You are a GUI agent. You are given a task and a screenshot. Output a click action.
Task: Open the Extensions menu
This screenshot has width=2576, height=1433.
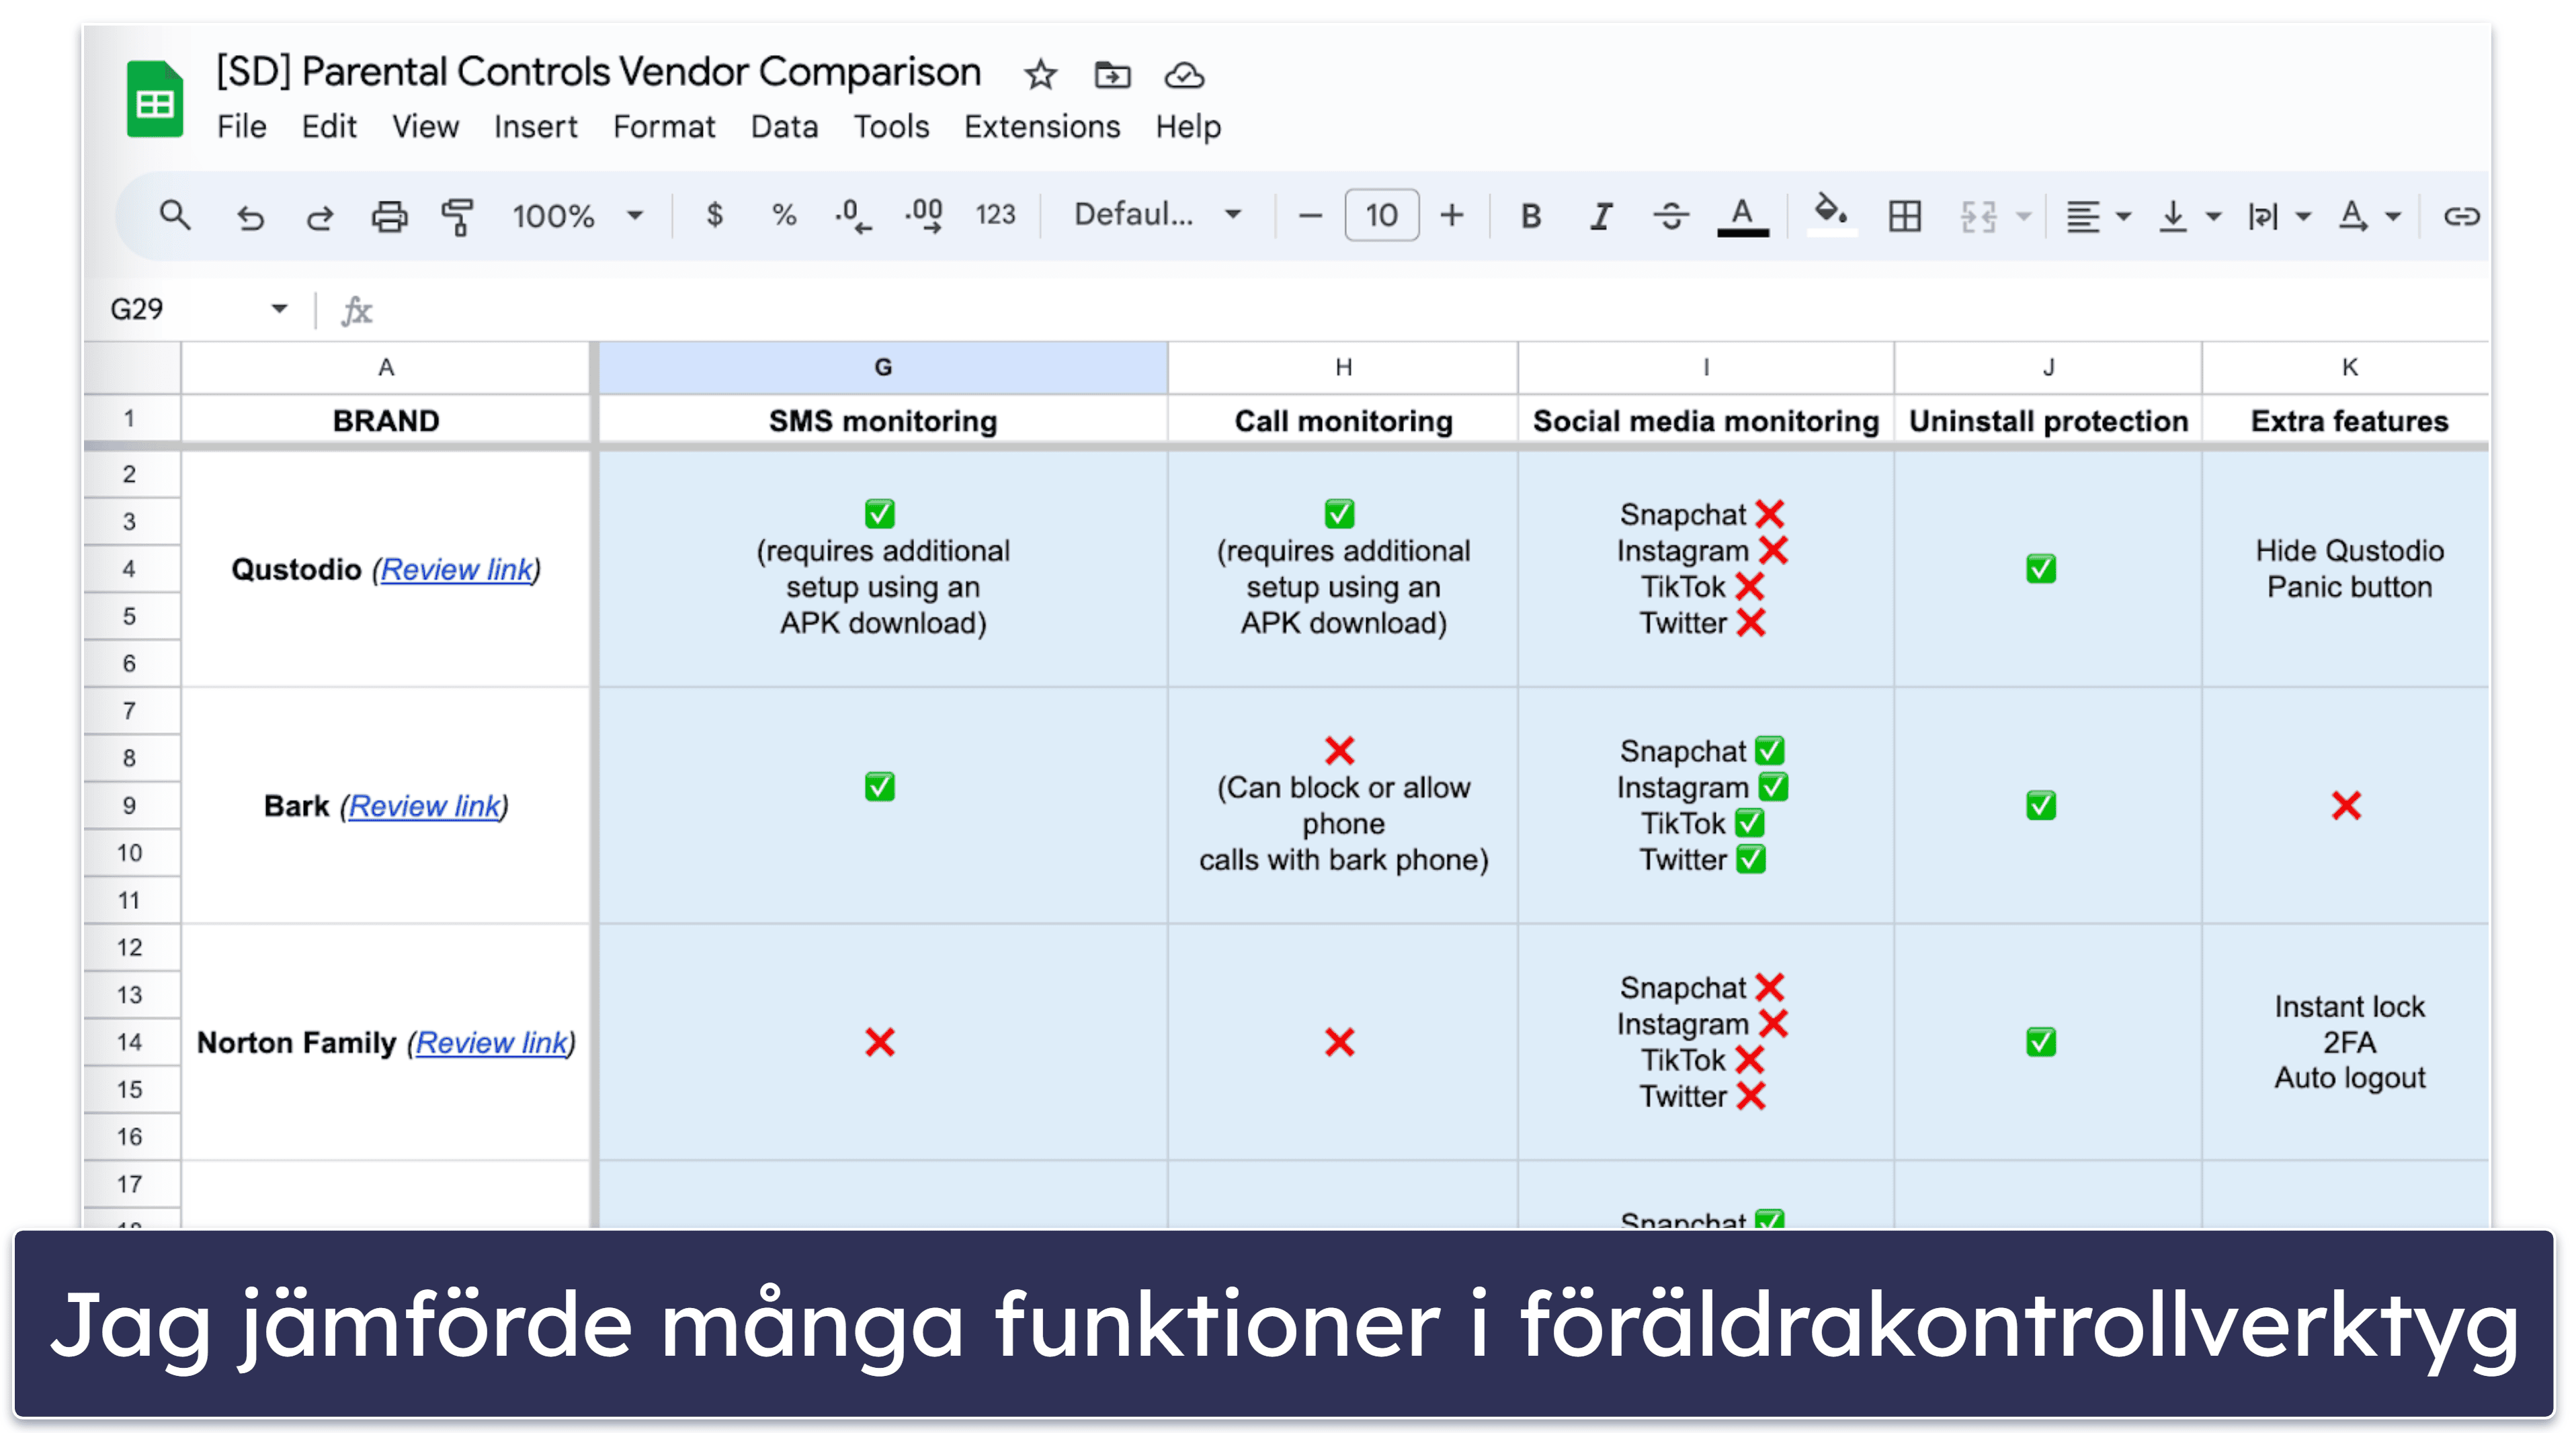[1042, 127]
